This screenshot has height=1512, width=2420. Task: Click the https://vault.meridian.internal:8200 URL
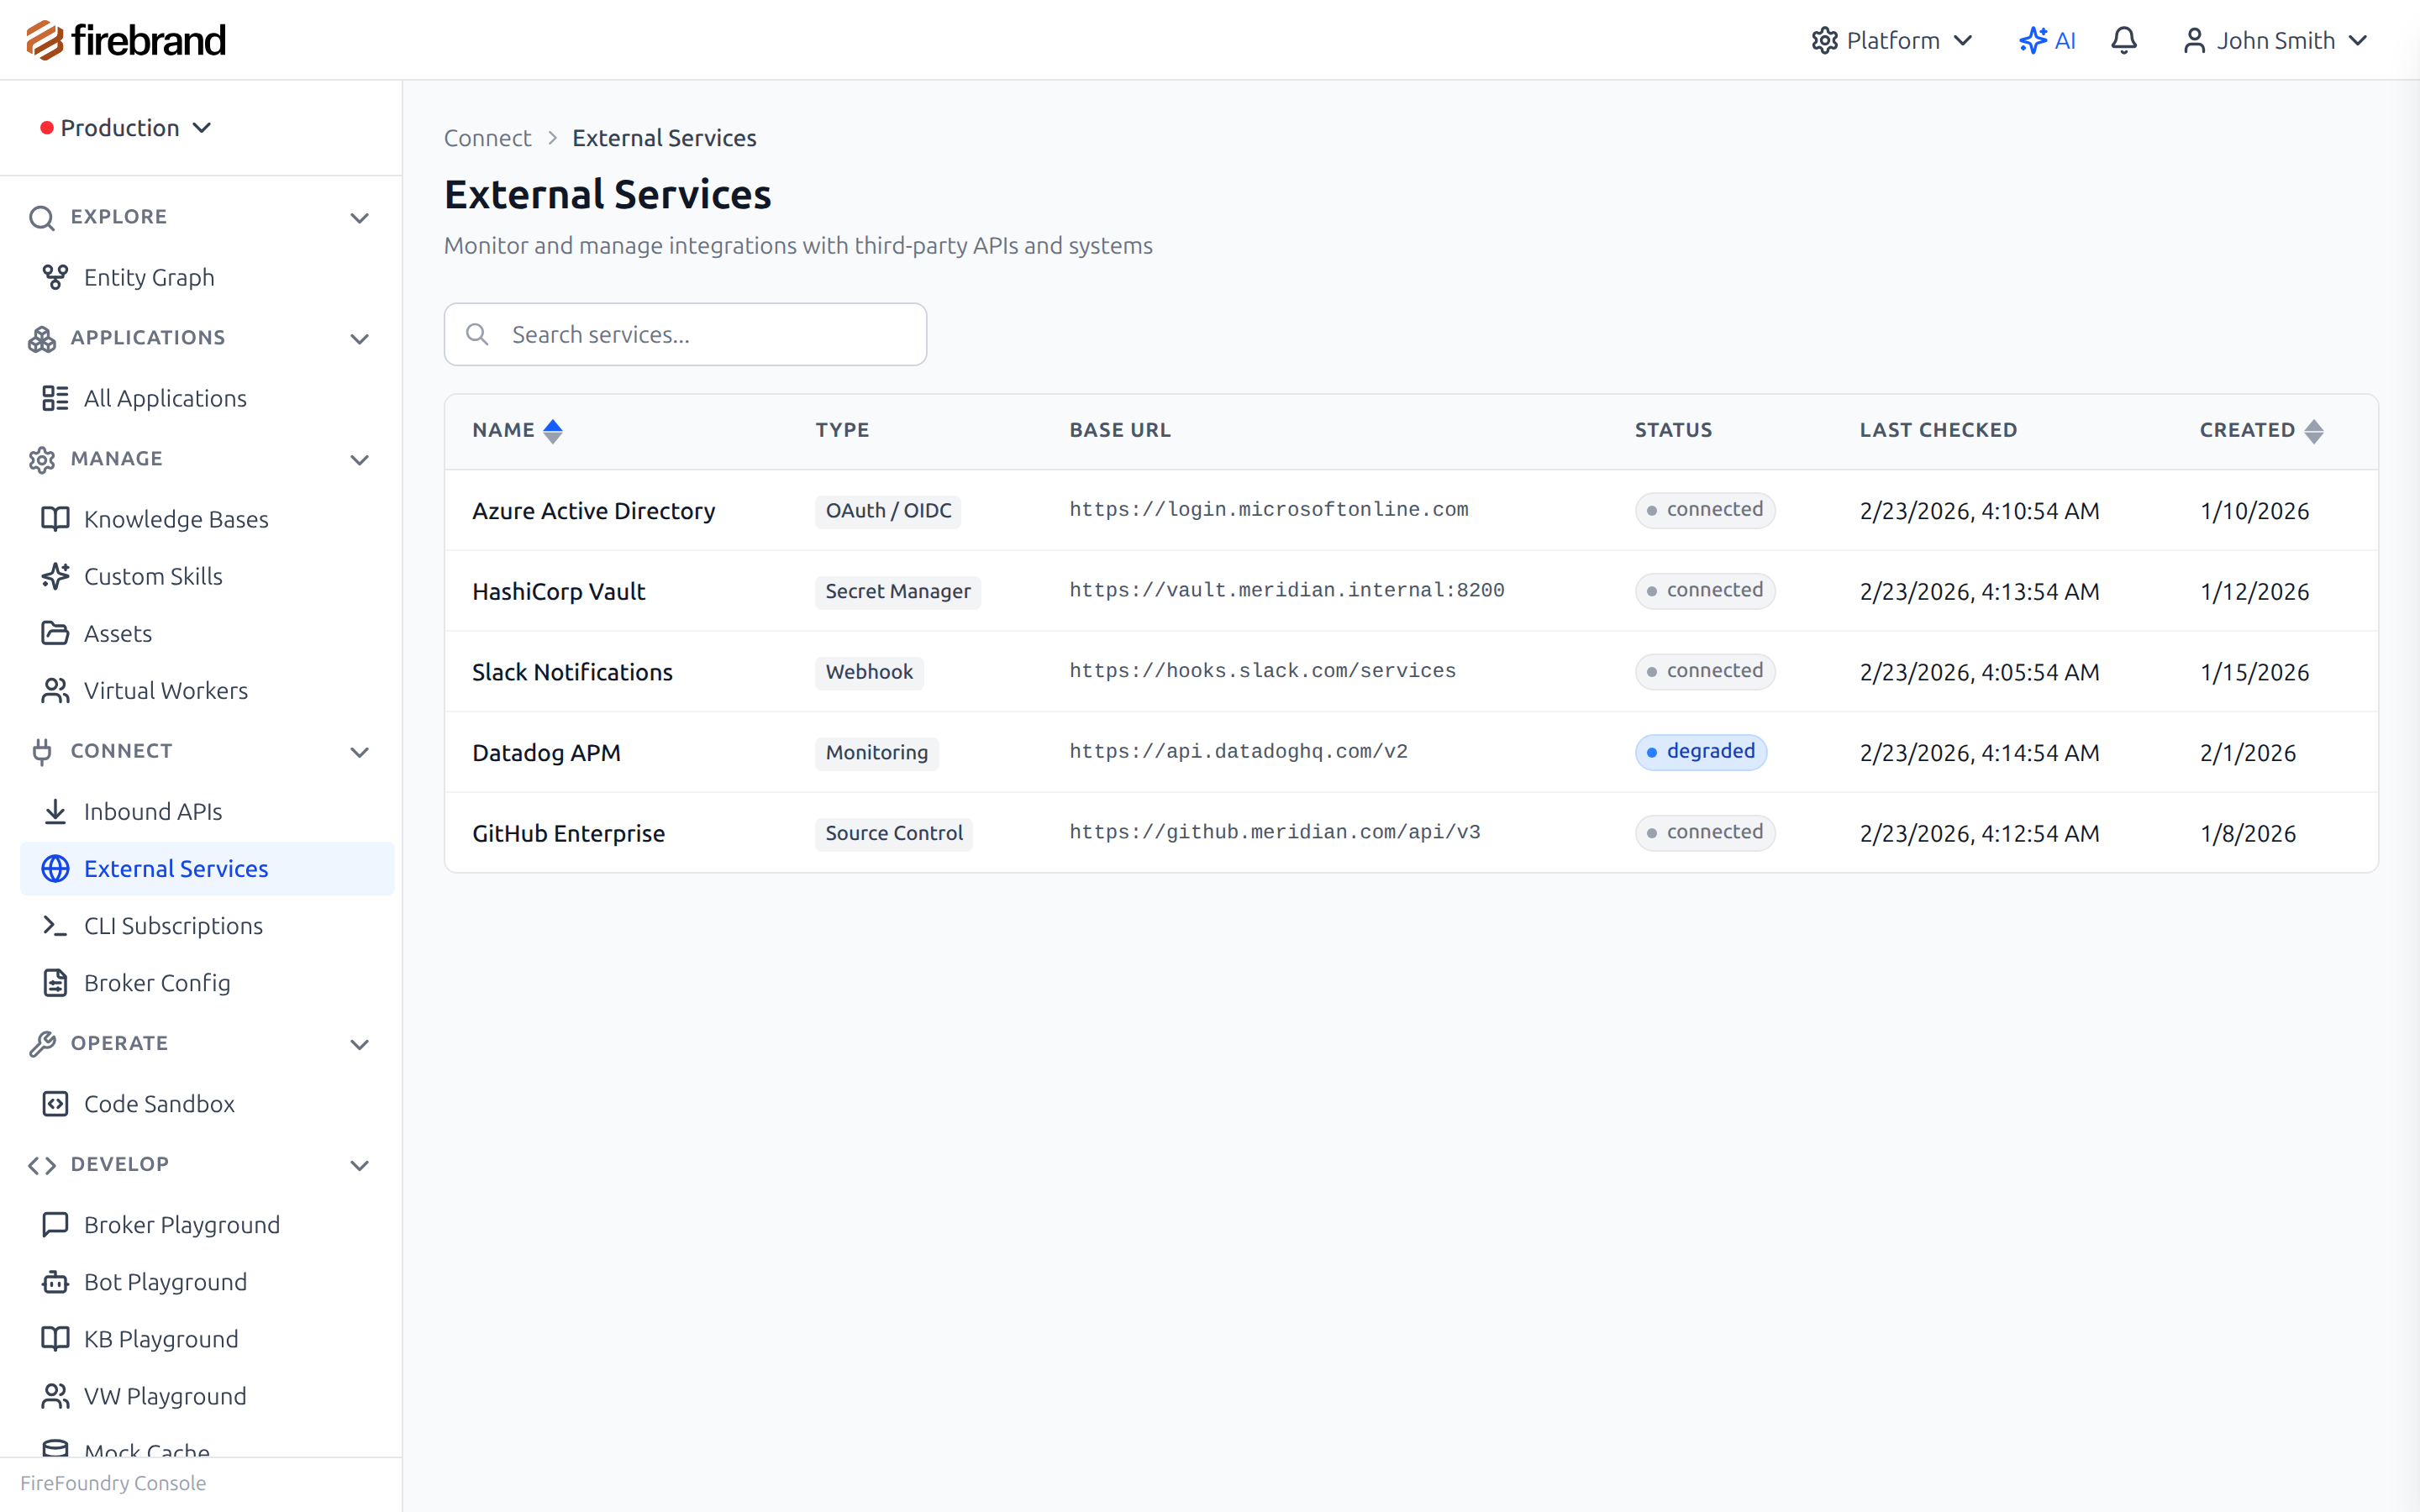(1286, 590)
